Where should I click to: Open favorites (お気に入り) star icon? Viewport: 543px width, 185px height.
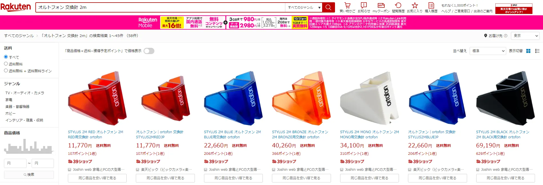coord(415,5)
